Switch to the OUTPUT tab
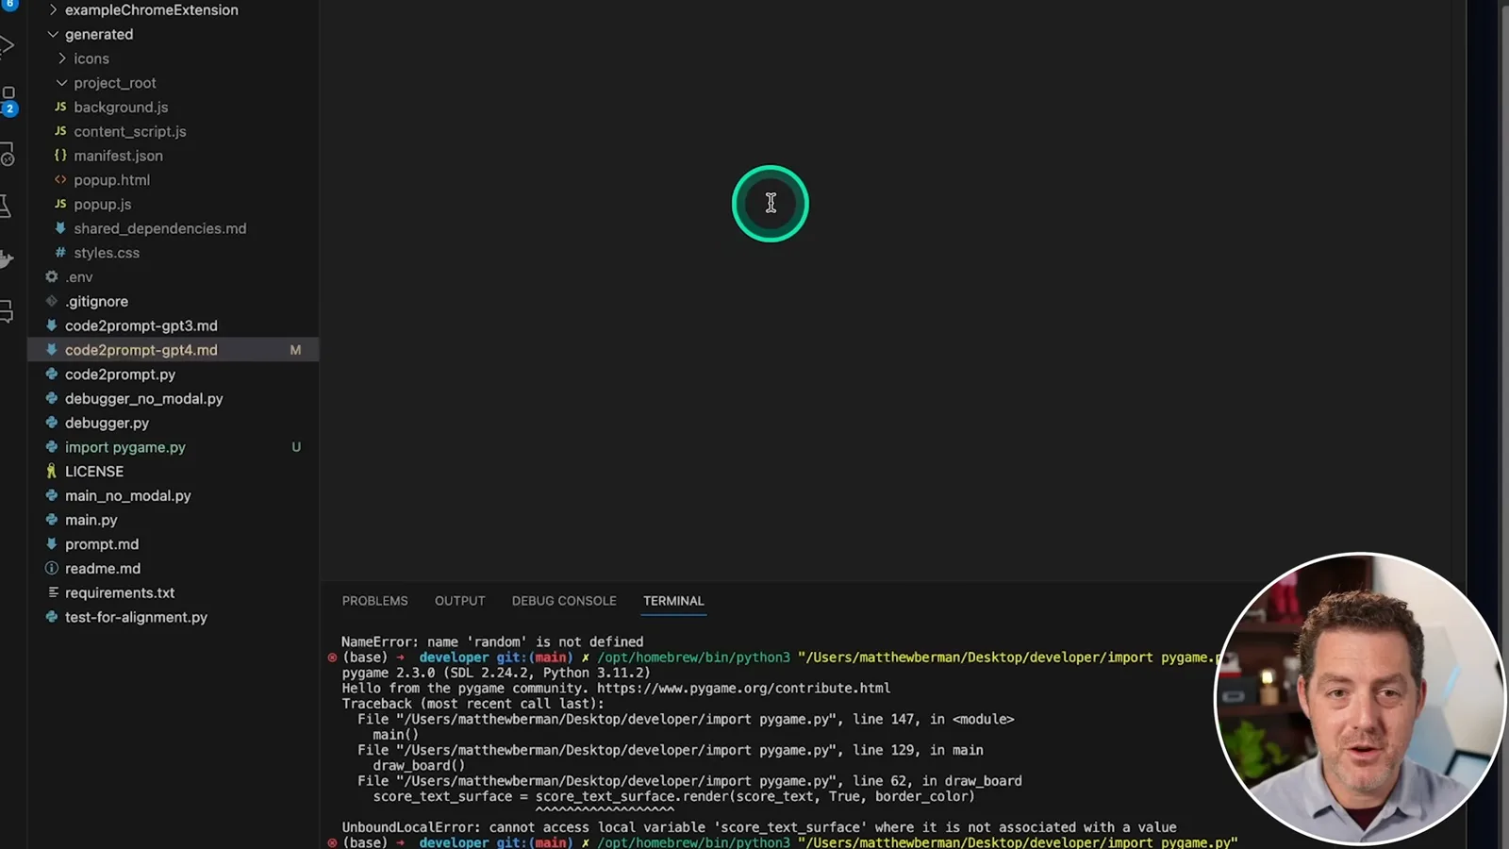This screenshot has height=849, width=1509. pyautogui.click(x=459, y=601)
